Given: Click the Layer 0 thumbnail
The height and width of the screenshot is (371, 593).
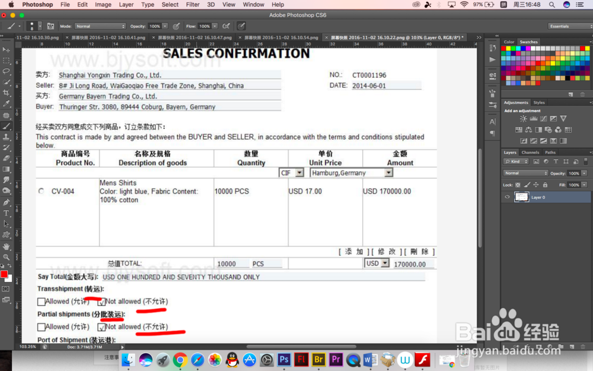Looking at the screenshot, I should [521, 197].
